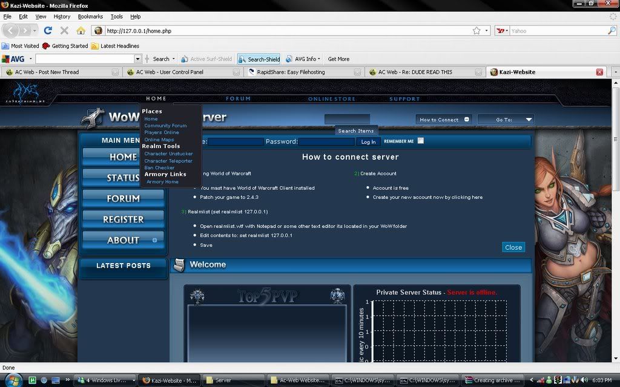Open the Tools menu
The height and width of the screenshot is (387, 620).
pos(116,16)
